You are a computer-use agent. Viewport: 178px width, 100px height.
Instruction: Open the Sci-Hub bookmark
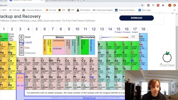point(51,10)
